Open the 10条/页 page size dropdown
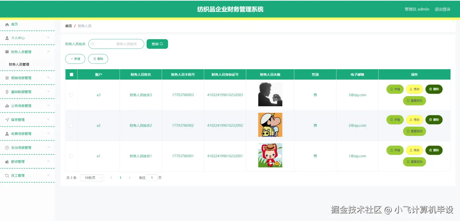 [91, 178]
